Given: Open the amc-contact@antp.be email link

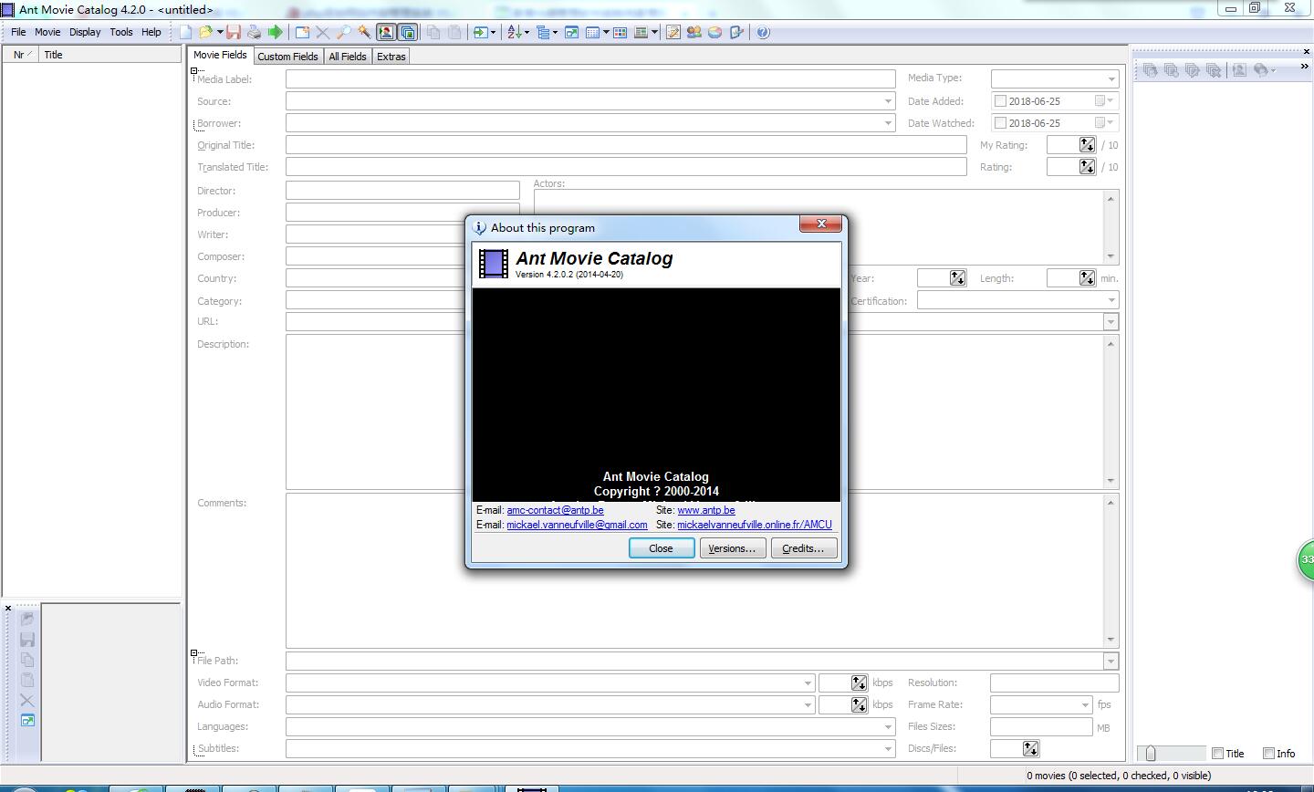Looking at the screenshot, I should (555, 510).
